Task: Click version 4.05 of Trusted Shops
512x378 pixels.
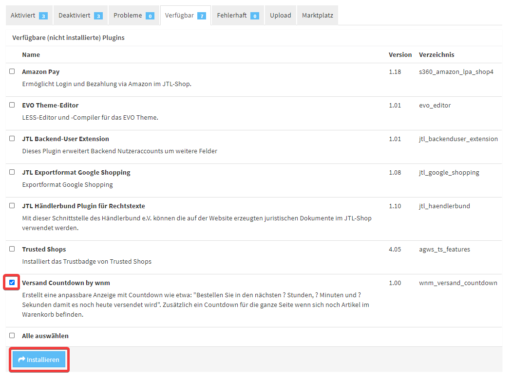Action: pyautogui.click(x=395, y=250)
